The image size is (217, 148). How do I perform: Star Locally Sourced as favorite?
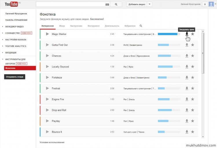click(x=193, y=67)
